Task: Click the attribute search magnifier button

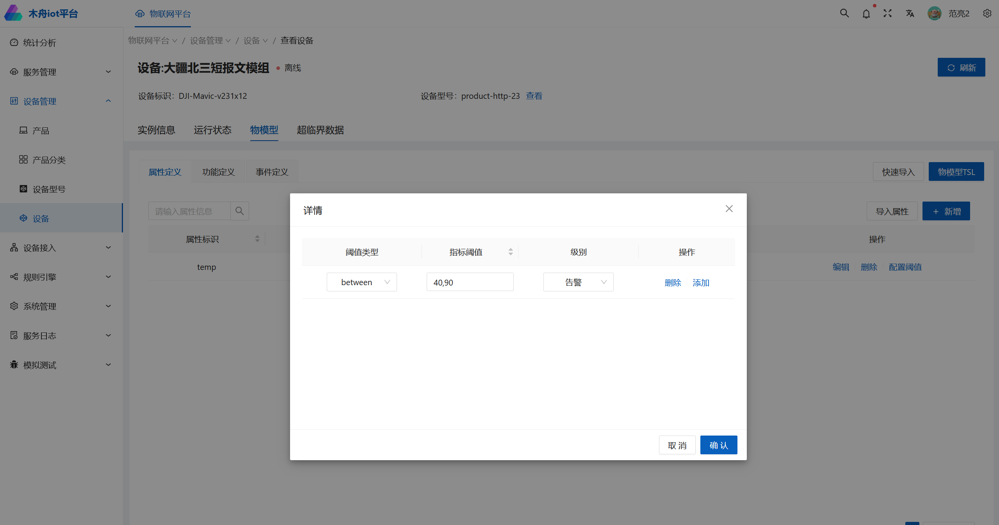Action: pyautogui.click(x=239, y=211)
